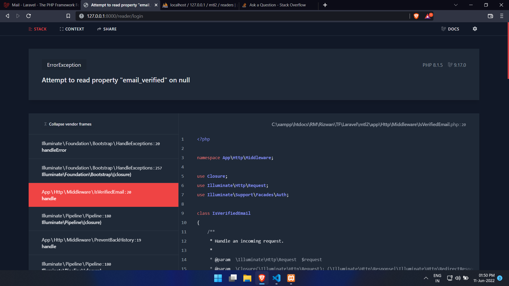509x286 pixels.
Task: Click the 'use Closure;' code line
Action: pyautogui.click(x=212, y=176)
